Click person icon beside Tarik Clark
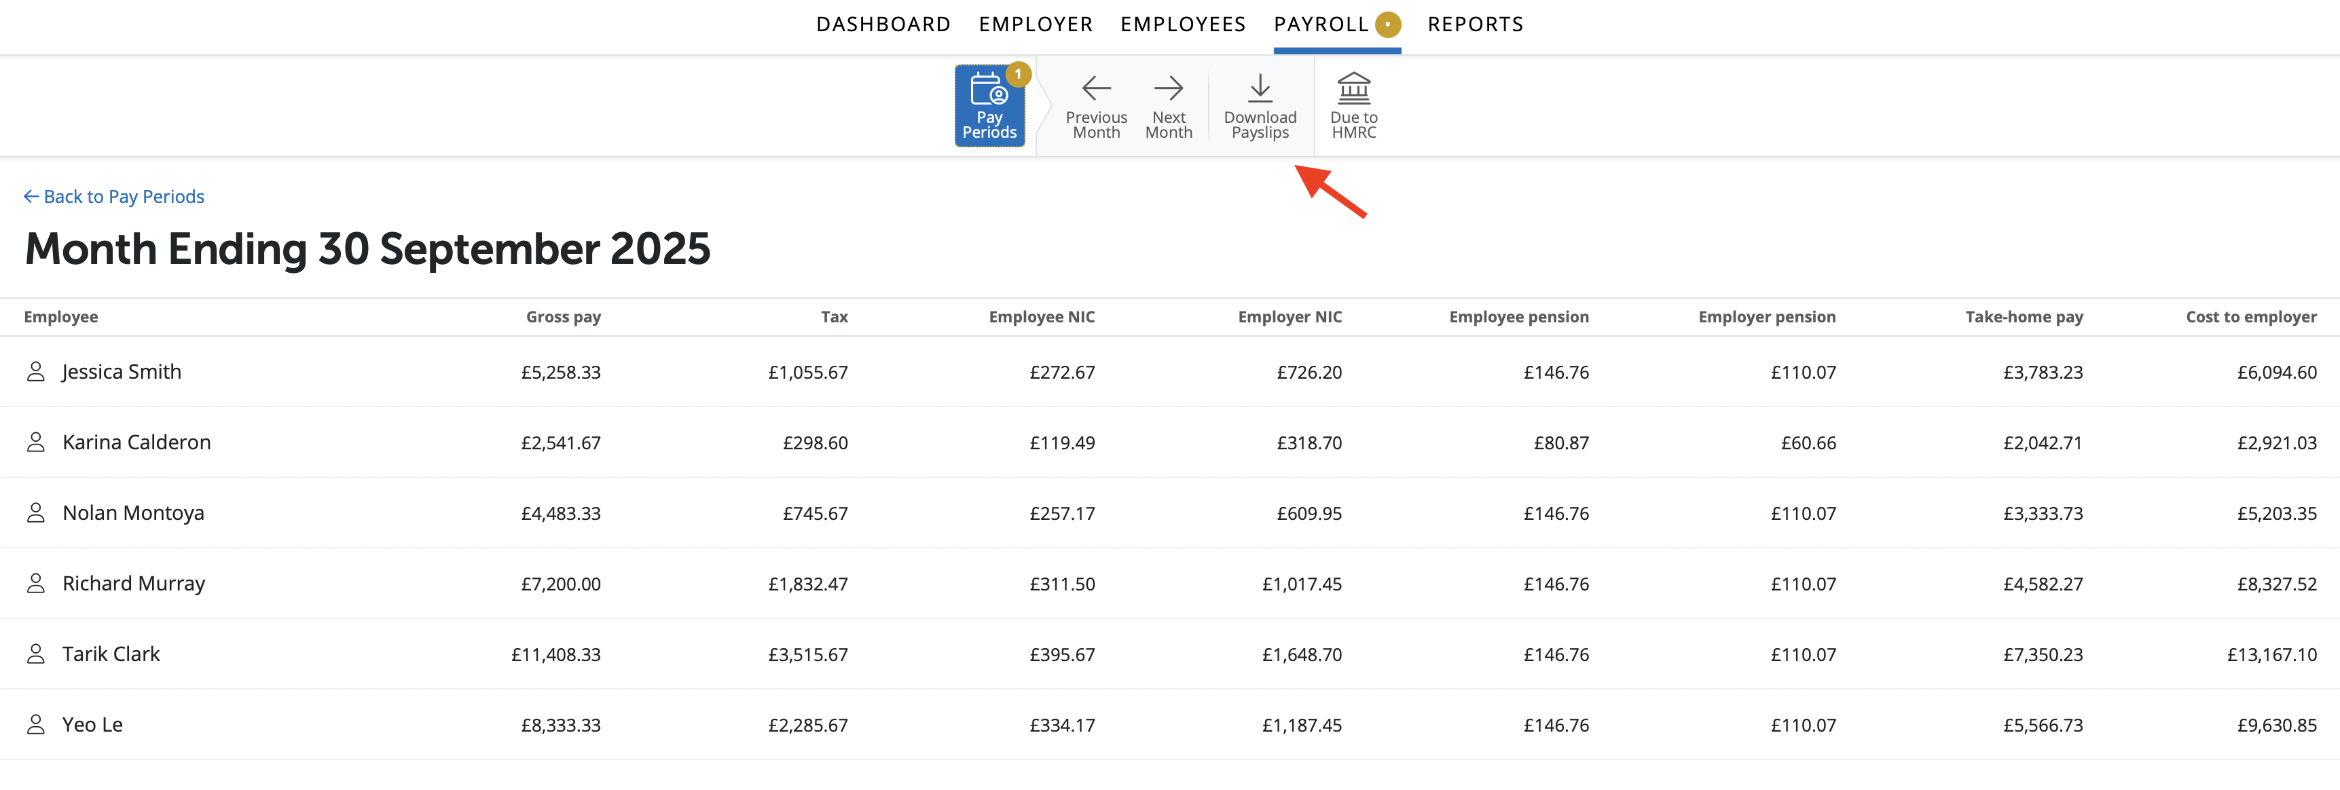 35,655
